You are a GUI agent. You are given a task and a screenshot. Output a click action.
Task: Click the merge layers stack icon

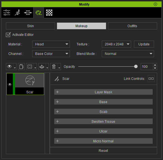point(42,67)
